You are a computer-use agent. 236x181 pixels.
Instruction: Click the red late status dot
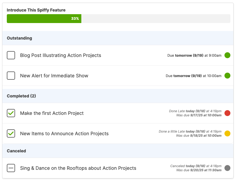click(227, 113)
